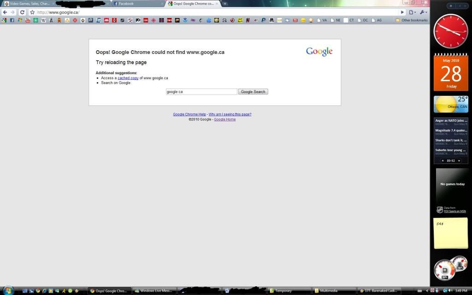The image size is (472, 295).
Task: Click the Google Search button
Action: (x=253, y=92)
